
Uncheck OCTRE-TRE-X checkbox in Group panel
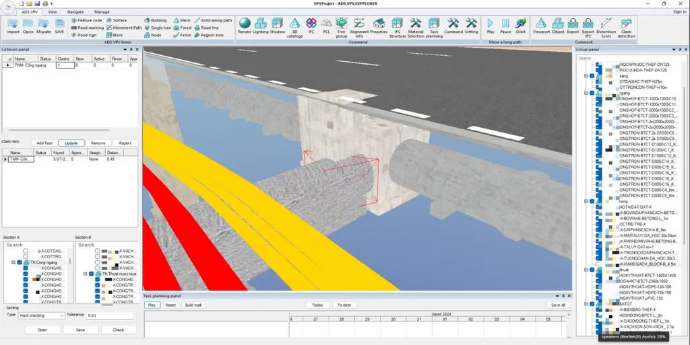point(599,224)
